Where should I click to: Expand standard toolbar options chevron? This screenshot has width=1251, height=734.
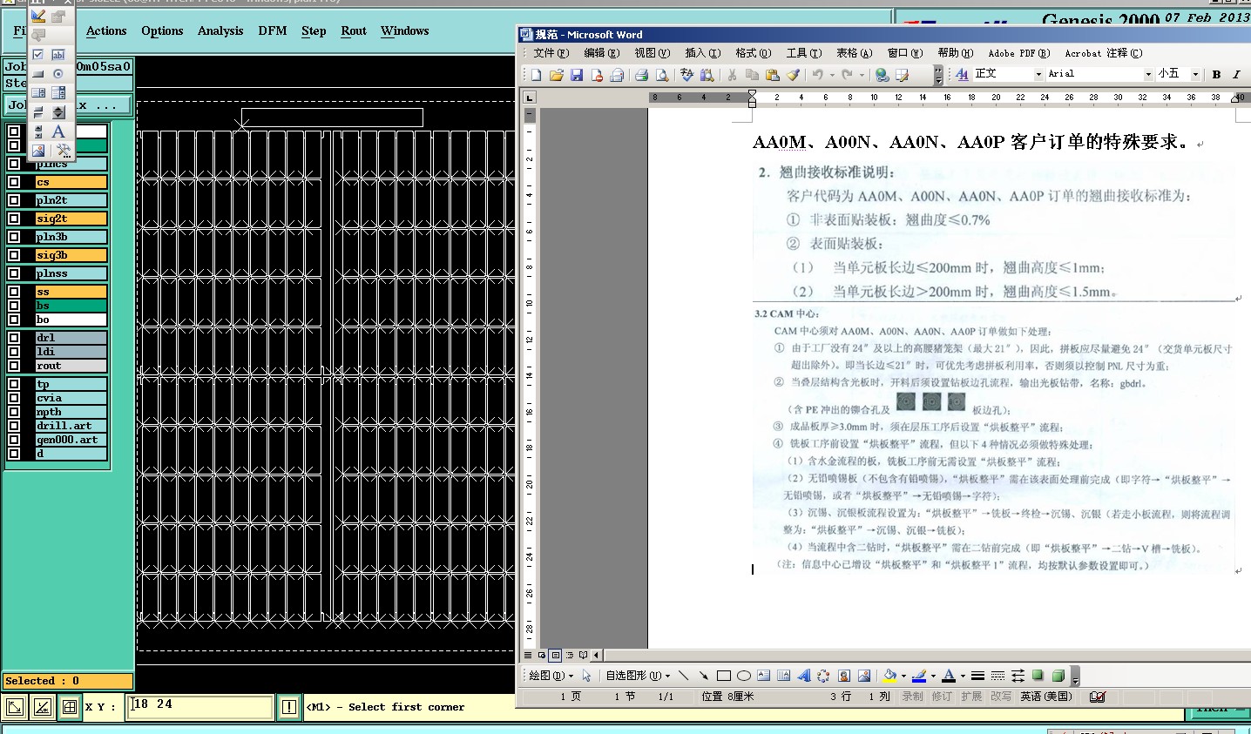coord(938,75)
